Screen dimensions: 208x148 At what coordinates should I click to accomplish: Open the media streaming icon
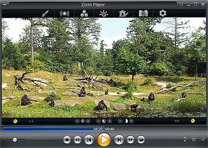pyautogui.click(x=65, y=13)
